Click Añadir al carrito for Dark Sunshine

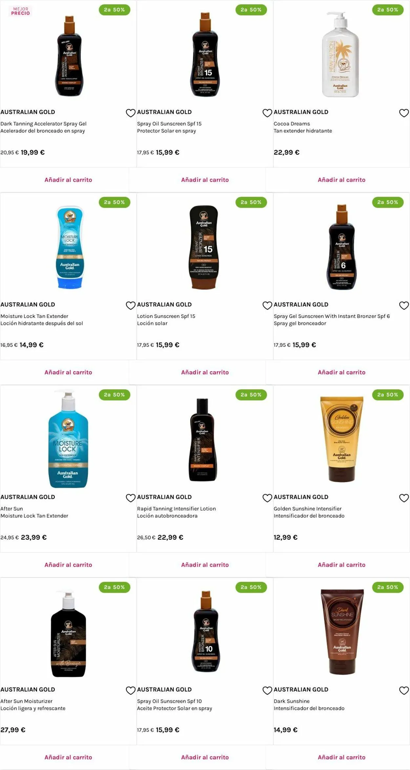pyautogui.click(x=341, y=757)
